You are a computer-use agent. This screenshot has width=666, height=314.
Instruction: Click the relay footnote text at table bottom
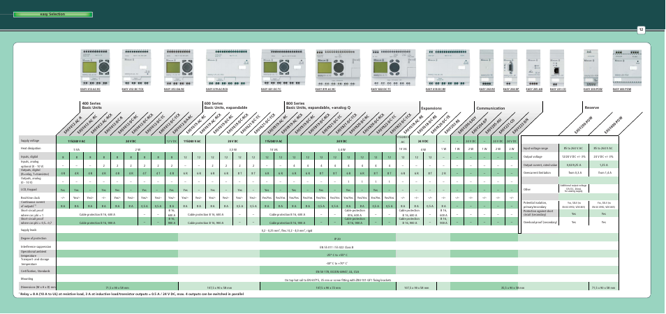(131, 294)
